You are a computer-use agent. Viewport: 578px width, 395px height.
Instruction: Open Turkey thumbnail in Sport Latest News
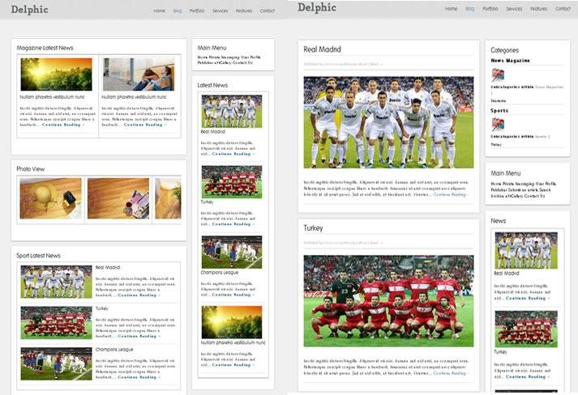point(57,322)
